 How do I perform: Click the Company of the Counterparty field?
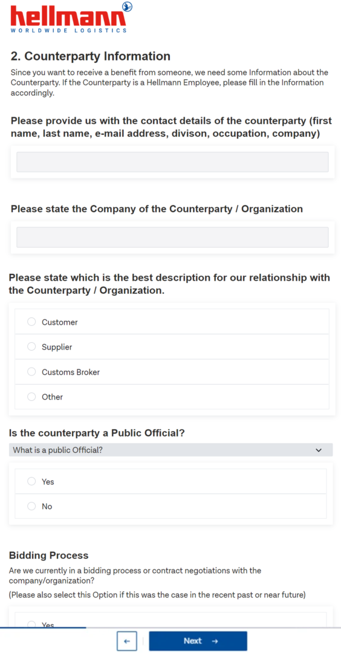(x=172, y=238)
